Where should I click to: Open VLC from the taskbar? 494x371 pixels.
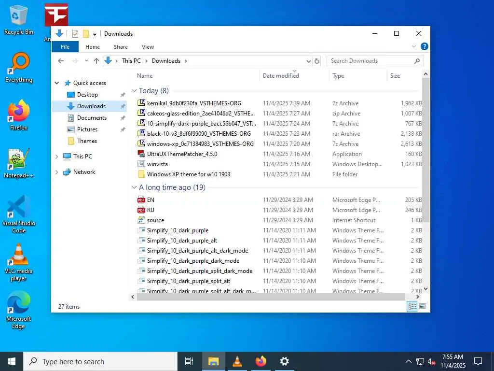(237, 361)
